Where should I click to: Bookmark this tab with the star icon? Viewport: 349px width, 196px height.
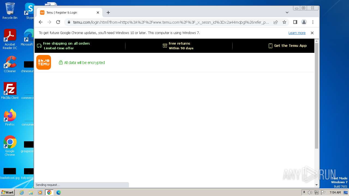(x=284, y=22)
